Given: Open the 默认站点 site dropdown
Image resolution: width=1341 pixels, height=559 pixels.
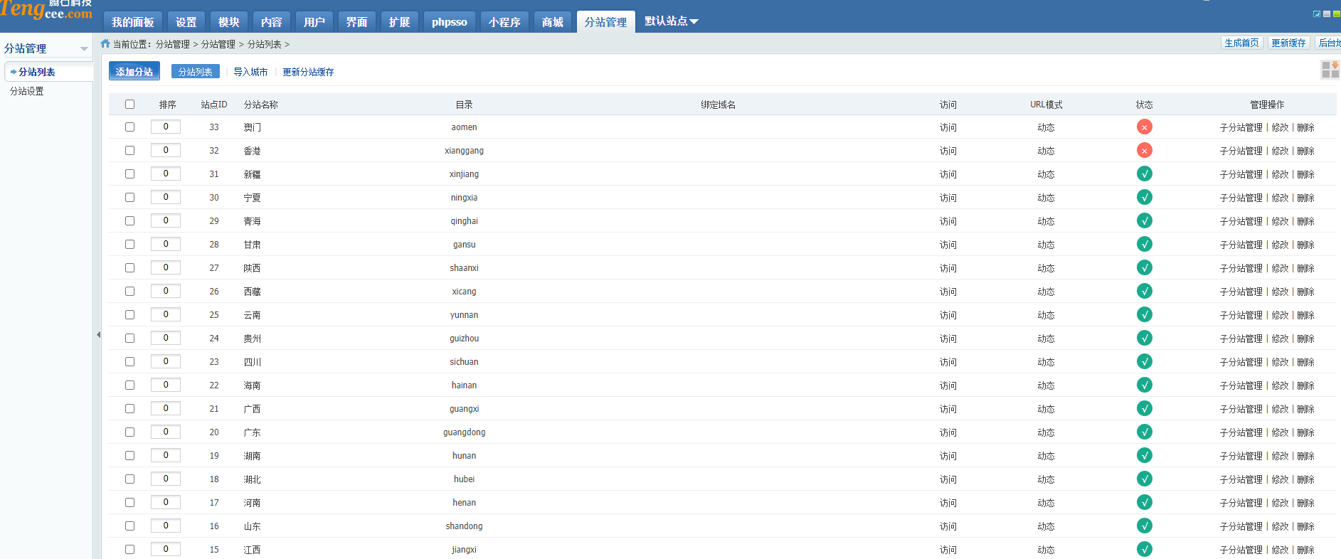Looking at the screenshot, I should [x=671, y=21].
